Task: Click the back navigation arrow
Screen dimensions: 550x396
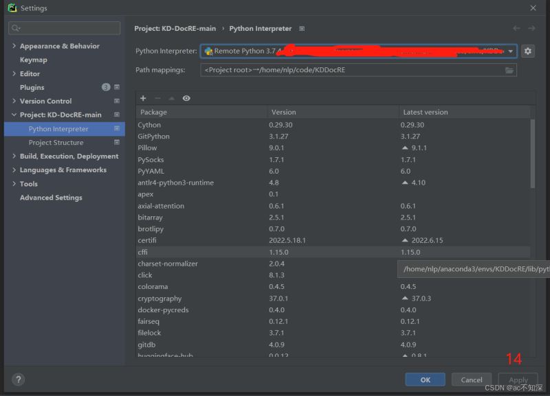Action: coord(516,28)
